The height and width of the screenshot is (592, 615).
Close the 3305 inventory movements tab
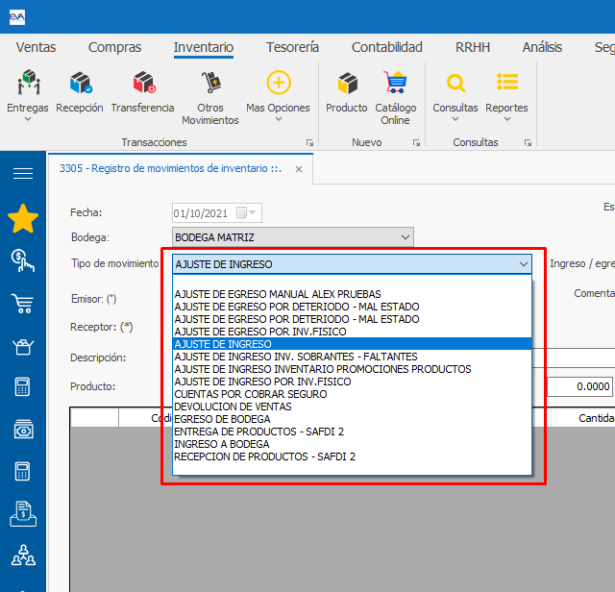298,168
